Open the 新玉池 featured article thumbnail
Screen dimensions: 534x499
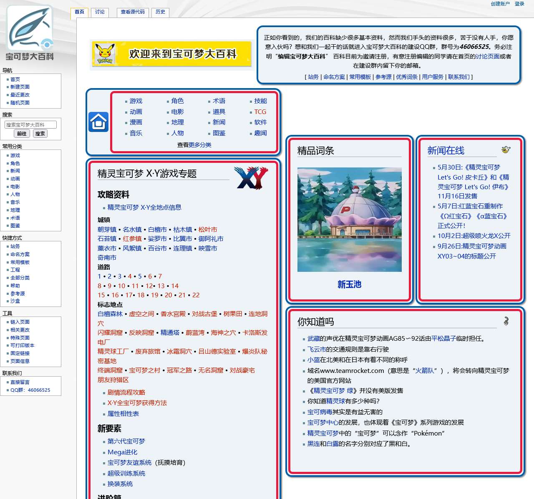pyautogui.click(x=350, y=220)
